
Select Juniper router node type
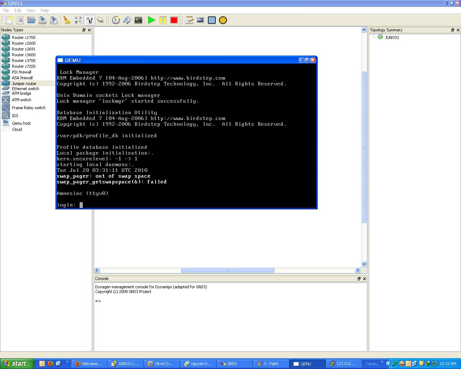point(24,84)
